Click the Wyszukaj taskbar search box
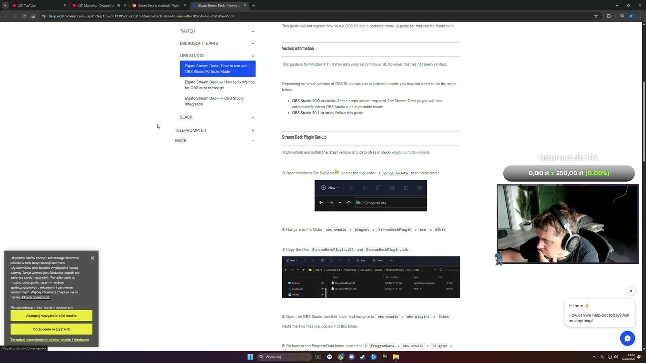The image size is (646, 363). point(284,357)
